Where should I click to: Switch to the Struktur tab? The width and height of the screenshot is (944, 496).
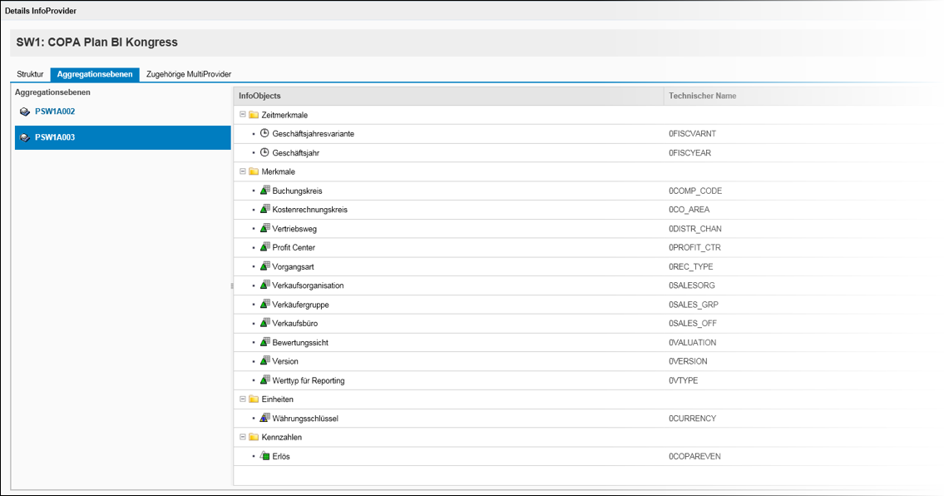click(x=30, y=74)
